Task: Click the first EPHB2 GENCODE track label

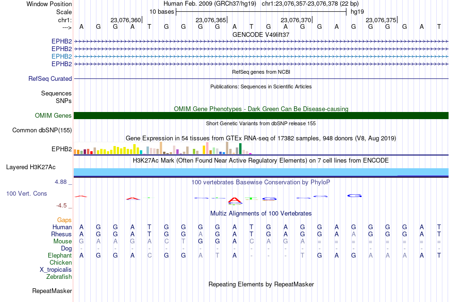Action: [x=61, y=41]
